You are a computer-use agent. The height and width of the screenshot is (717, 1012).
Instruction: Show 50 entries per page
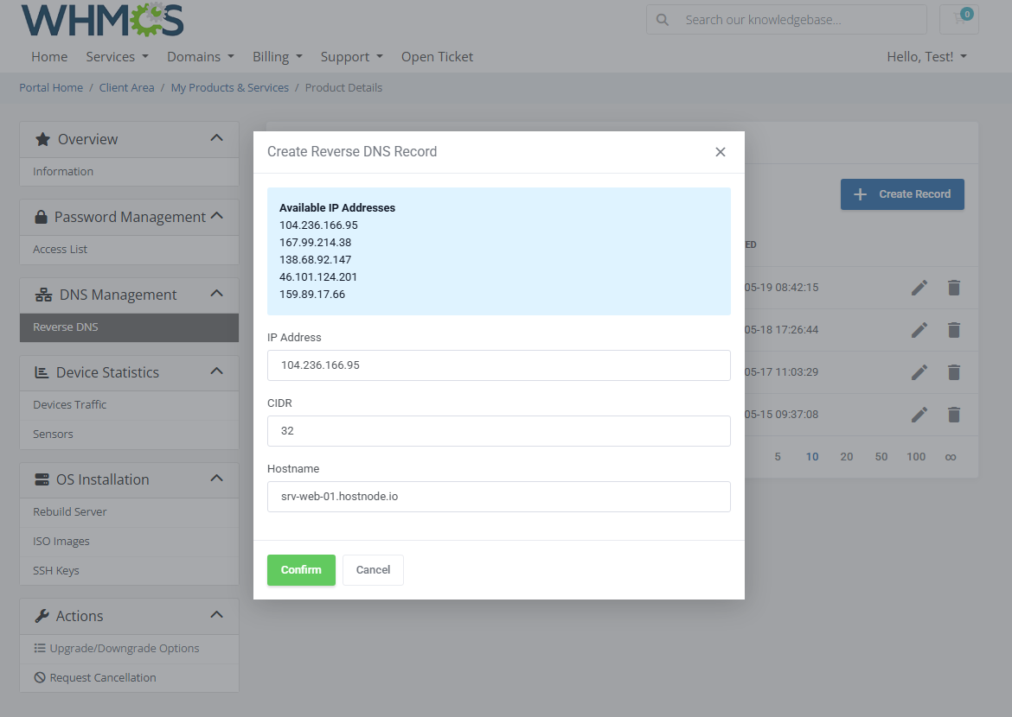point(881,457)
